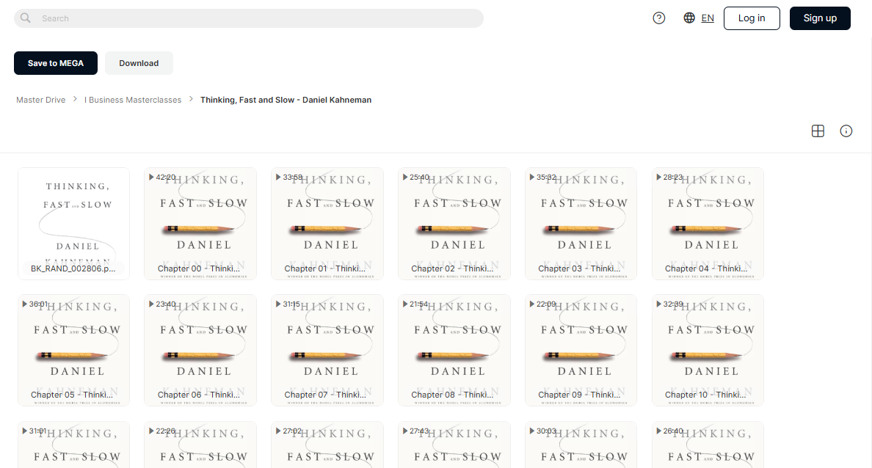This screenshot has height=468, width=872.
Task: Click play icon on the 31:15 item
Action: pyautogui.click(x=278, y=304)
